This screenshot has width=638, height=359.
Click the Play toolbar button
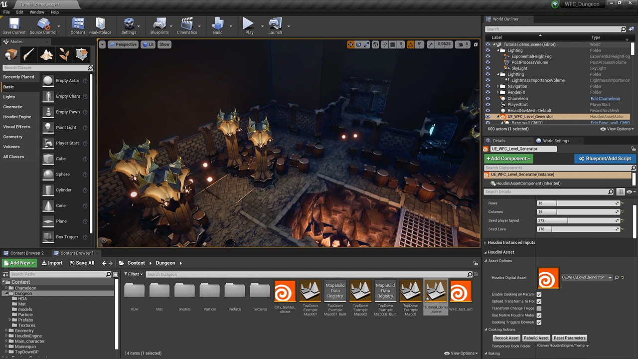[249, 26]
